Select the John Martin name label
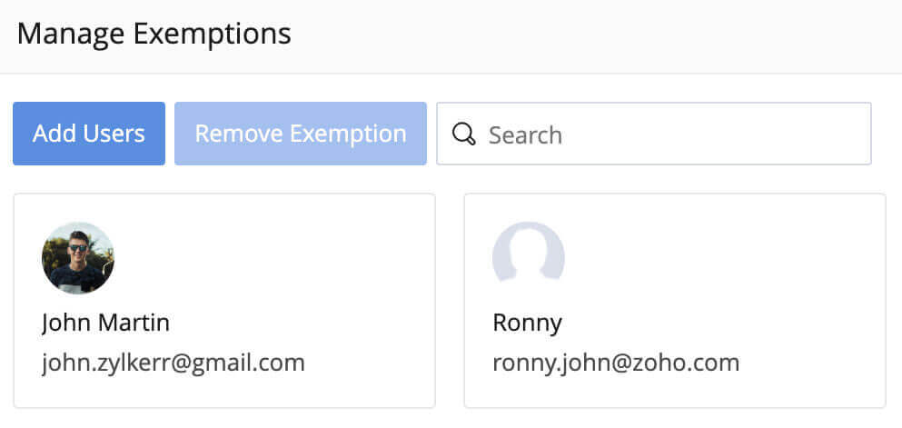The width and height of the screenshot is (902, 428). tap(105, 323)
